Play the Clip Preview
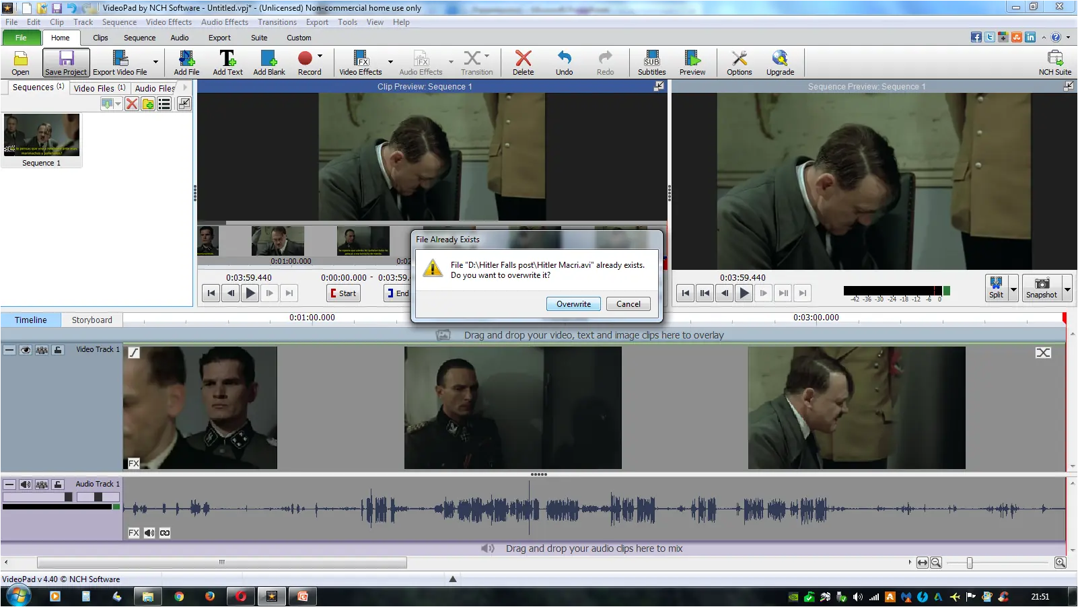The height and width of the screenshot is (607, 1078). coord(250,293)
